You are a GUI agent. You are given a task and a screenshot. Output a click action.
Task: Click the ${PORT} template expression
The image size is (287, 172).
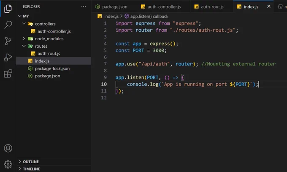(240, 84)
